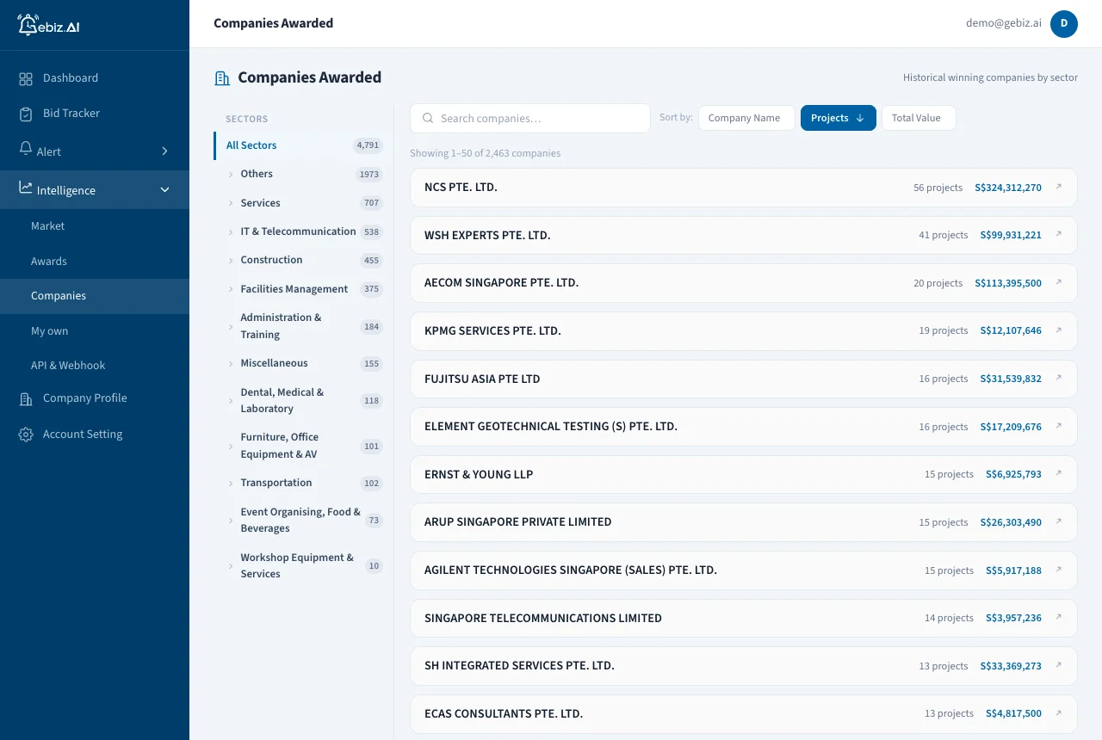Open ECAS CONSULTANTS external link arrow

pos(1059,712)
